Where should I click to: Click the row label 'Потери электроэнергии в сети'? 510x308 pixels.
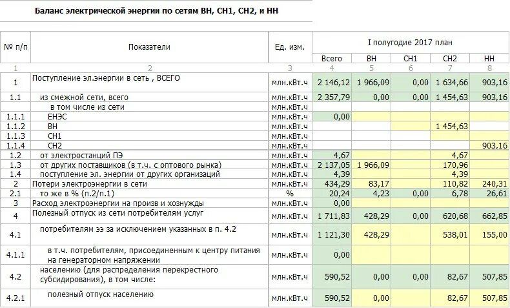point(90,184)
